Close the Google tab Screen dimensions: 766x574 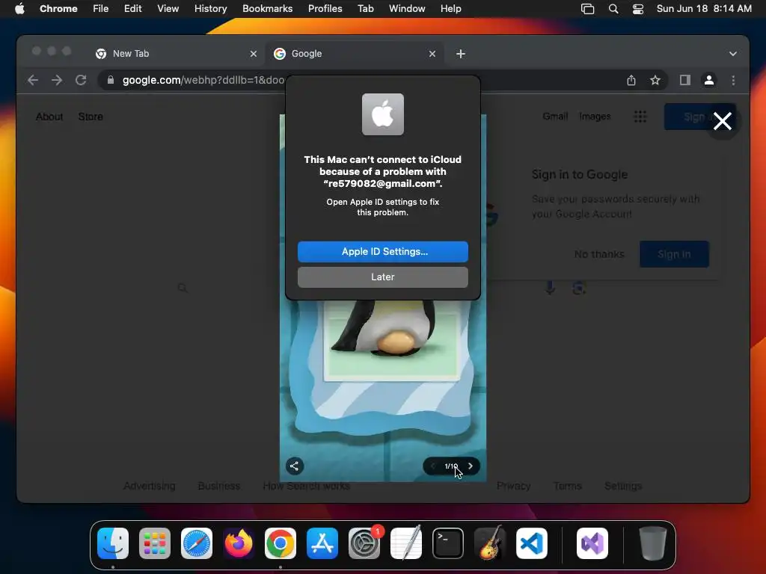432,54
